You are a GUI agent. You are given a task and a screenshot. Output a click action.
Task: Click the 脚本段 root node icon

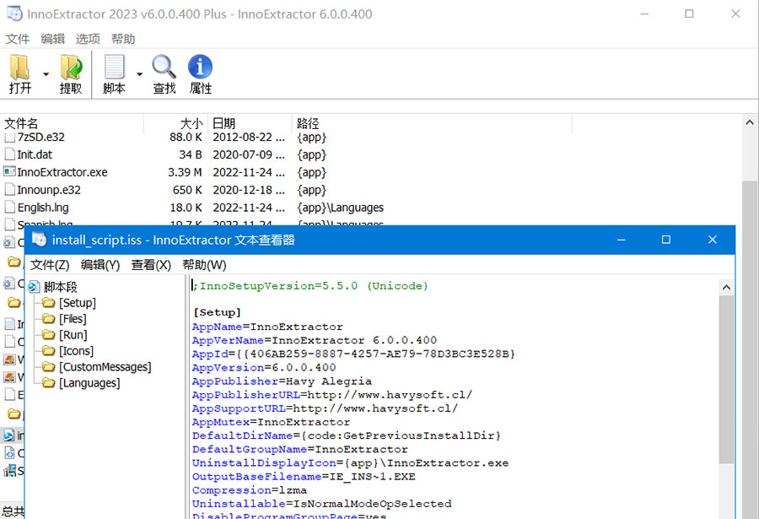34,286
